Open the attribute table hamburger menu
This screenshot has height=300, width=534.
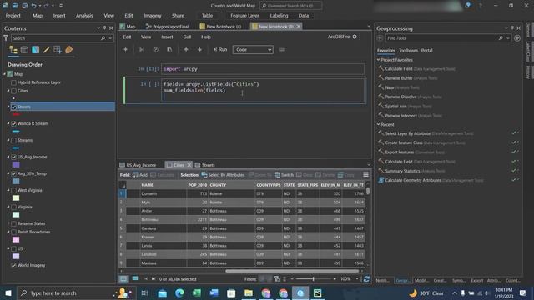point(365,175)
